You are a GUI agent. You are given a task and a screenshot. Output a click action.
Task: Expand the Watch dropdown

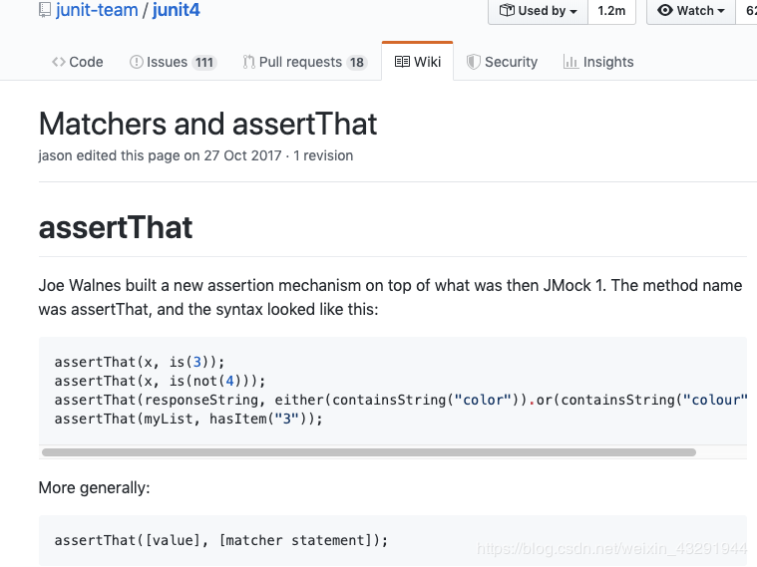click(691, 11)
